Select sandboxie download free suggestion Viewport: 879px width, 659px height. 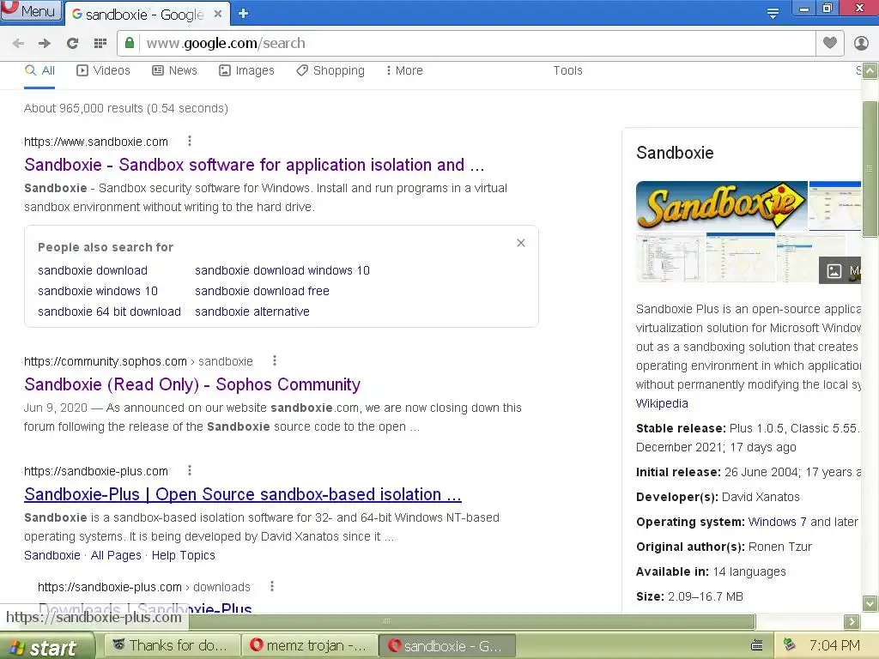(262, 291)
